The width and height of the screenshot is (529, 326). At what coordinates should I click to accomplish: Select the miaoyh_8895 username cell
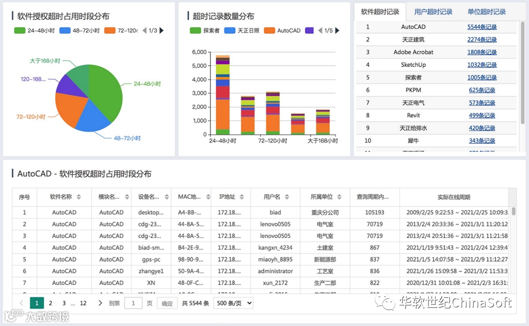tap(275, 260)
